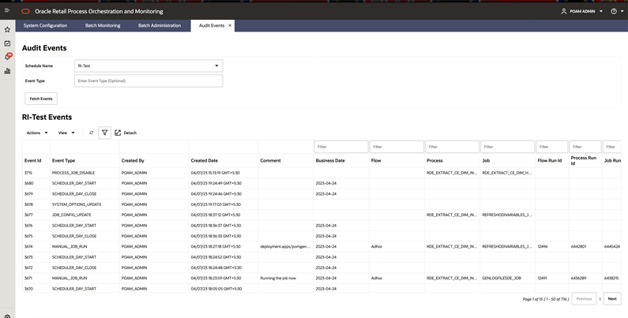Open the help question mark icon
This screenshot has width=628, height=318.
614,11
